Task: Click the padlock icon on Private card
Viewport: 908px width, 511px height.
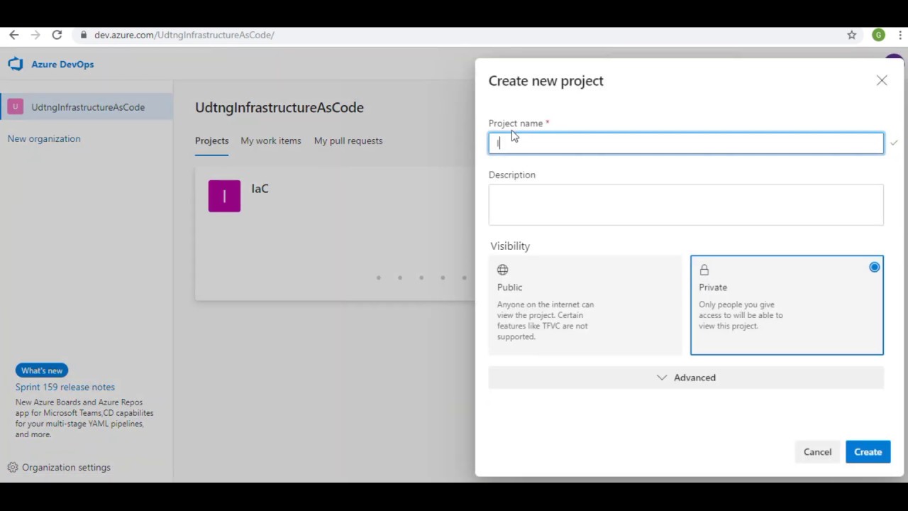Action: (x=704, y=270)
